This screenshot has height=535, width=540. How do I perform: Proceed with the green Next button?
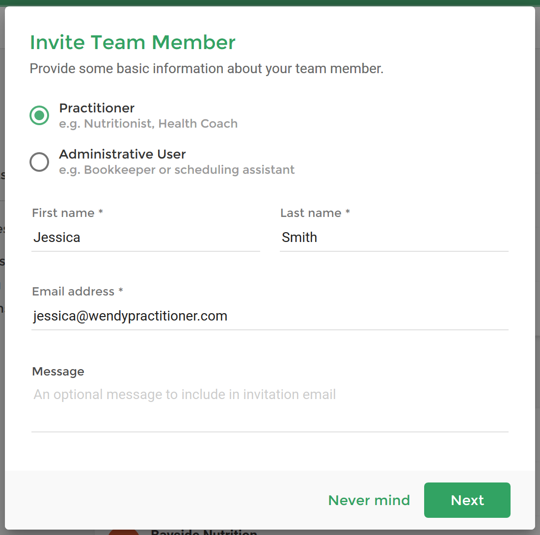pos(467,500)
